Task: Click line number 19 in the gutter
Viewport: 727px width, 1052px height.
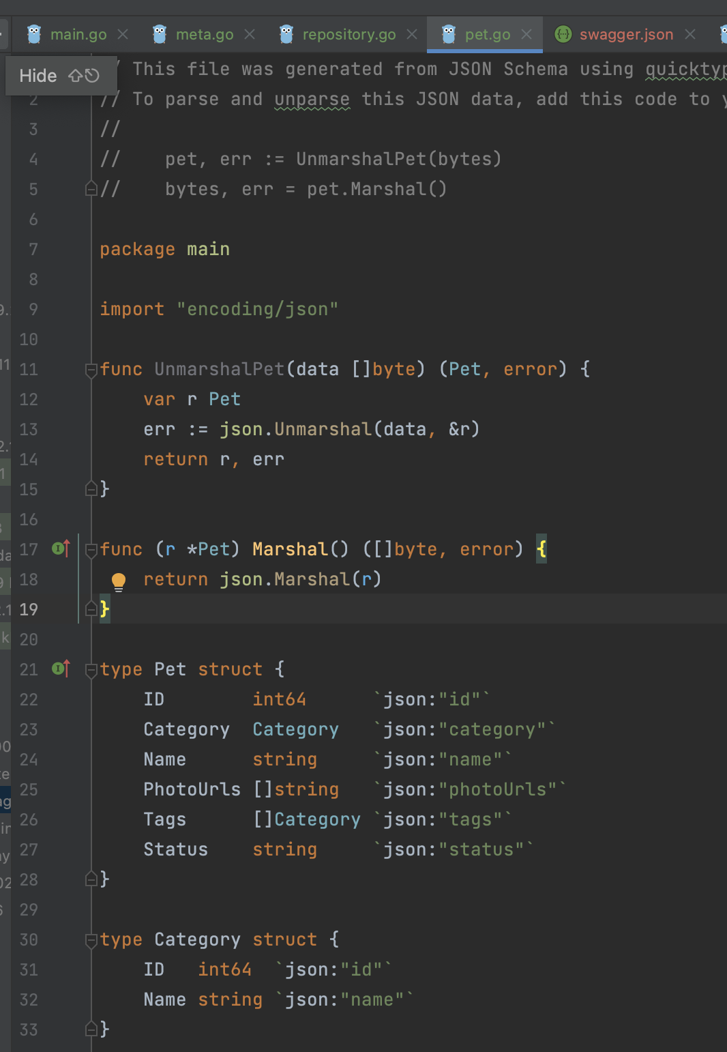Action: tap(29, 609)
